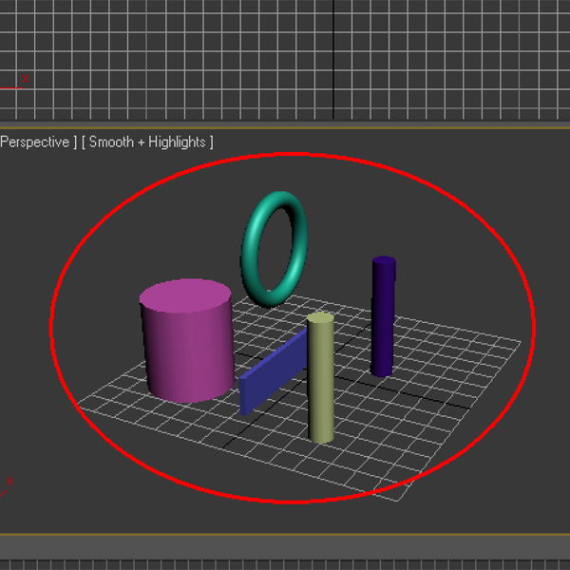Click the top cap of the purple cylinder
Viewport: 570px width, 570px height.
(384, 262)
